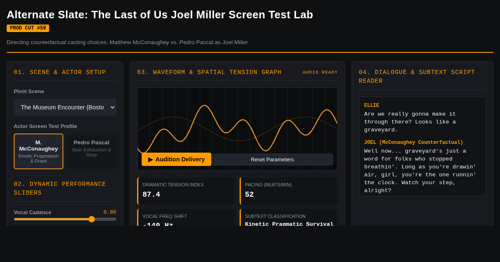
Task: Click the AUDIO READY status label
Action: click(320, 72)
